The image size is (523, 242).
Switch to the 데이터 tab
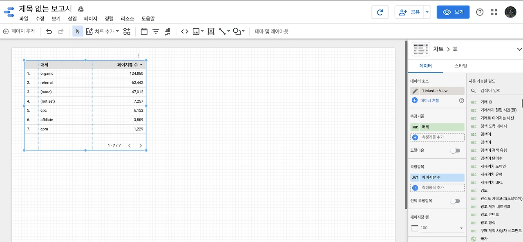tap(425, 66)
